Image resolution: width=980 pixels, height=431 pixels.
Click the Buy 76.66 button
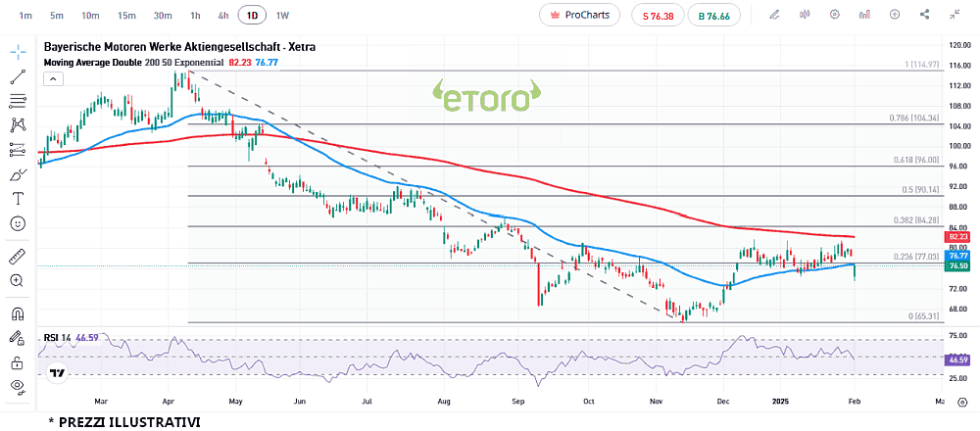pyautogui.click(x=713, y=15)
